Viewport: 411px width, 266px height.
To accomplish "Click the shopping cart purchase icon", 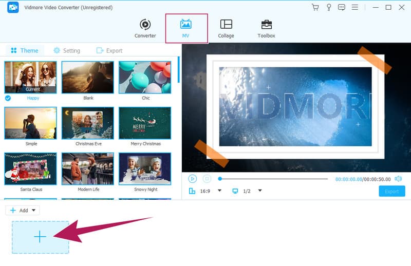I will (x=315, y=7).
